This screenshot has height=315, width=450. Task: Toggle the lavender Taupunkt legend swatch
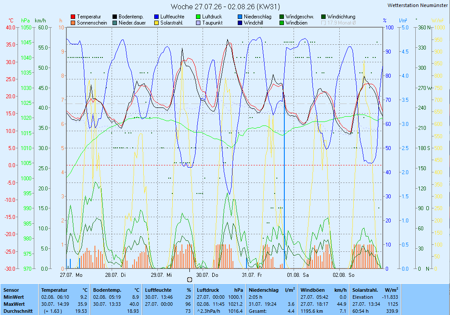(x=198, y=23)
